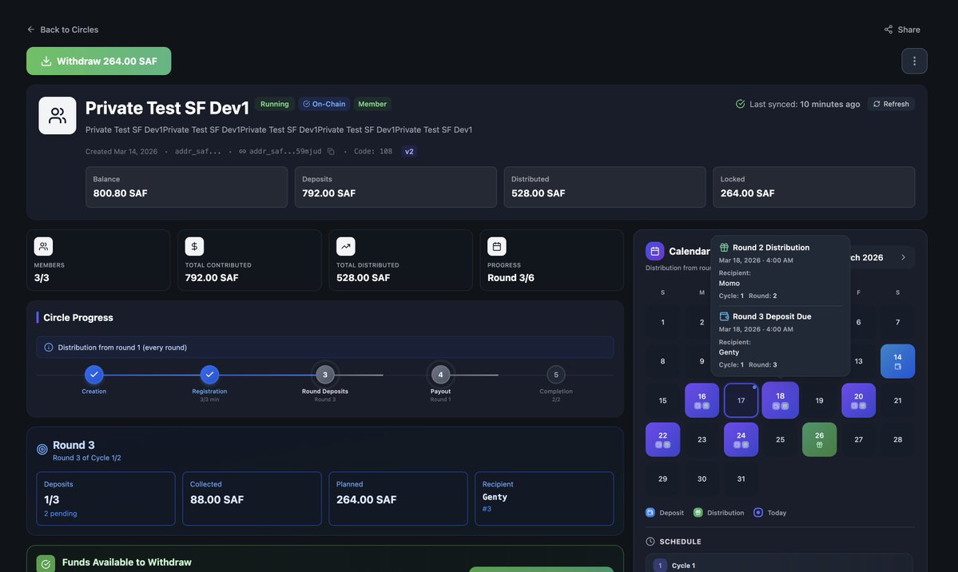
Task: Open the three-dot more options menu
Action: point(914,61)
